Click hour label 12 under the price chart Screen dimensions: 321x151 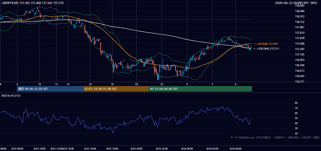[x=57, y=84]
